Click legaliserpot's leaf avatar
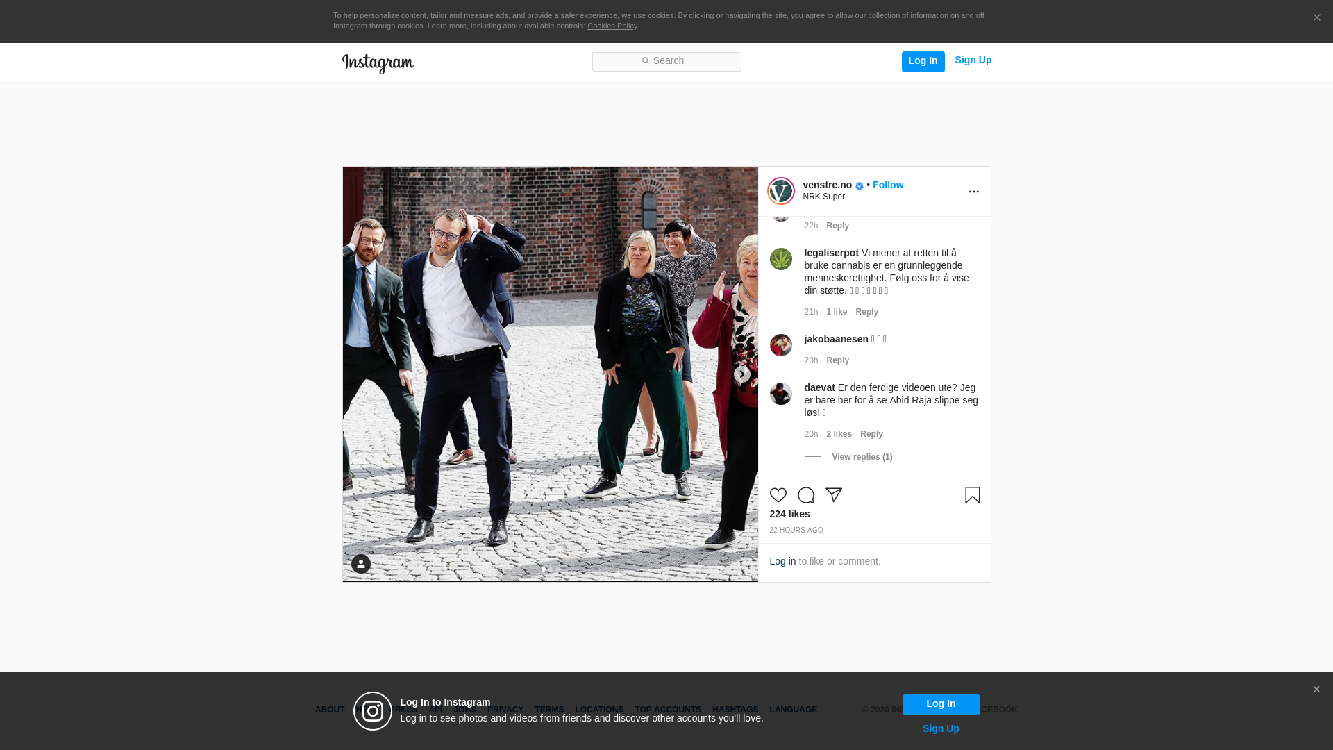Image resolution: width=1333 pixels, height=750 pixels. [780, 259]
